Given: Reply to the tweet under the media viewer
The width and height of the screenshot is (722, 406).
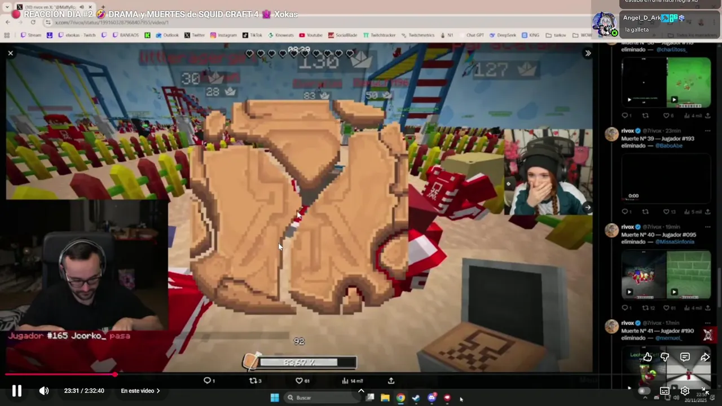Looking at the screenshot, I should pos(209,381).
